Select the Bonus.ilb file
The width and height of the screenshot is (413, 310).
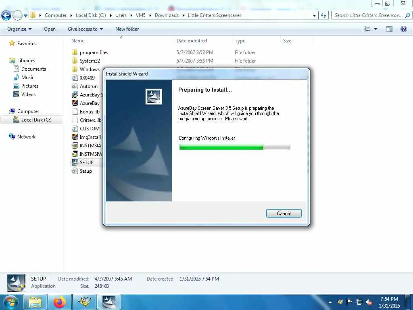pyautogui.click(x=90, y=111)
